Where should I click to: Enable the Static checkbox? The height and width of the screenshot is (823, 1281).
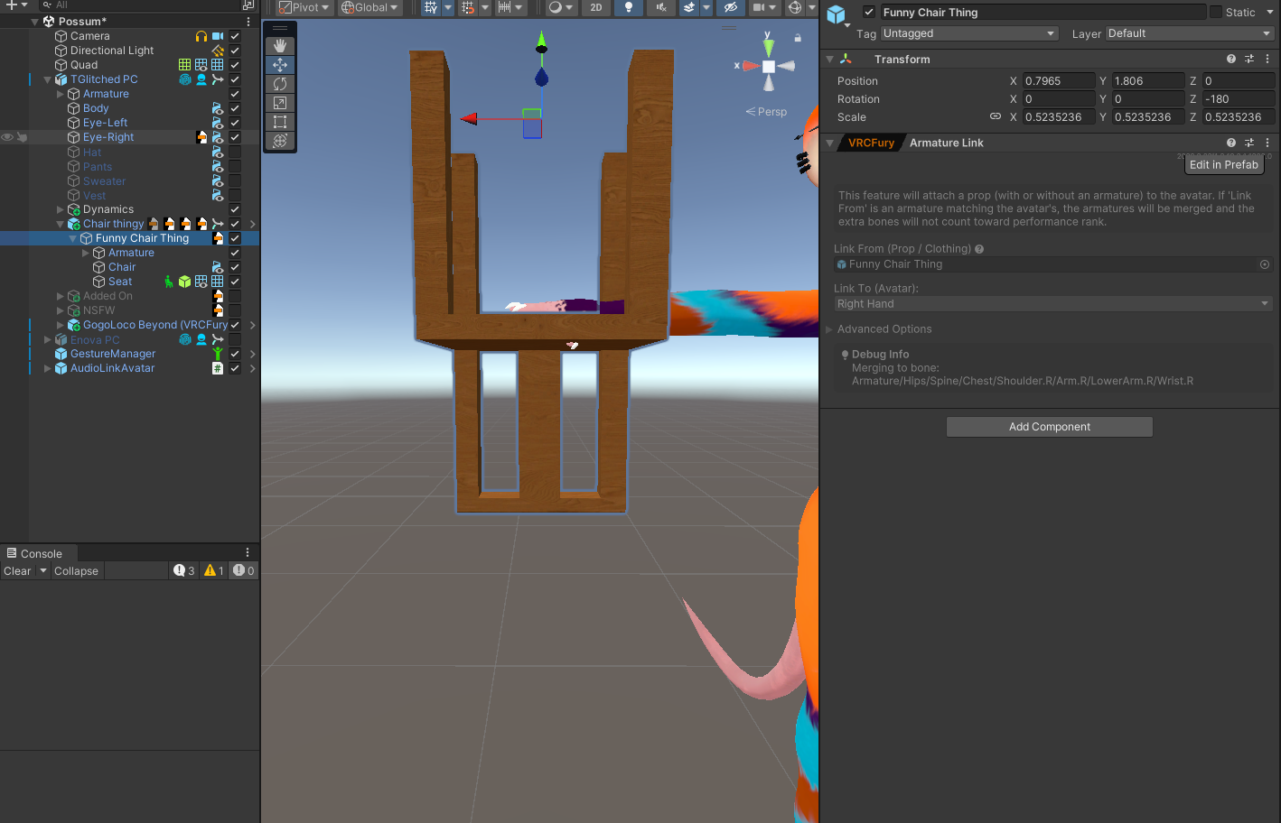coord(1216,12)
